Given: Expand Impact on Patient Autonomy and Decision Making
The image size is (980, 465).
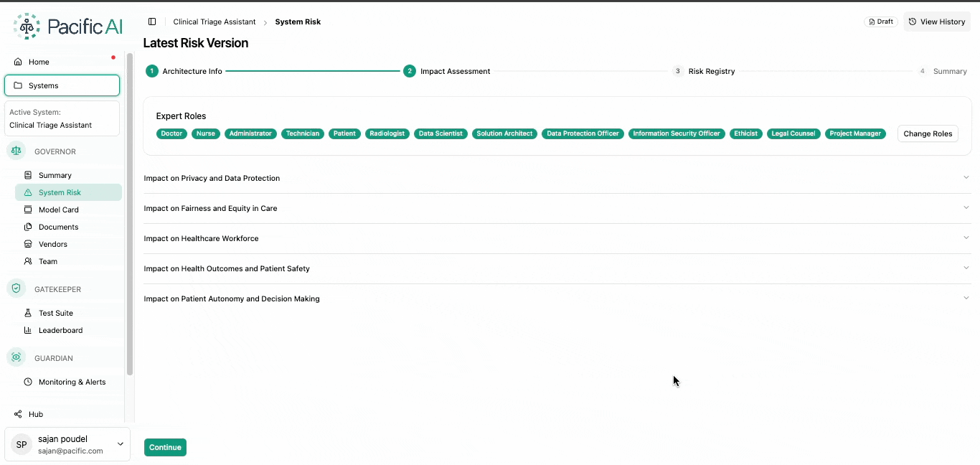Looking at the screenshot, I should 557,299.
